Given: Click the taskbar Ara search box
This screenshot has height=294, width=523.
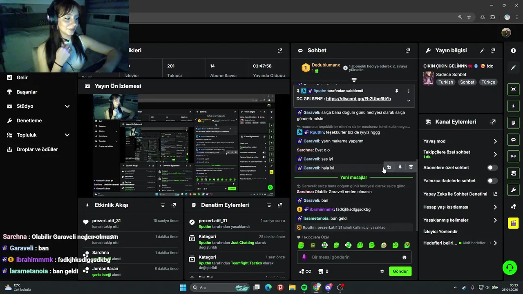Looking at the screenshot, I should click(220, 287).
